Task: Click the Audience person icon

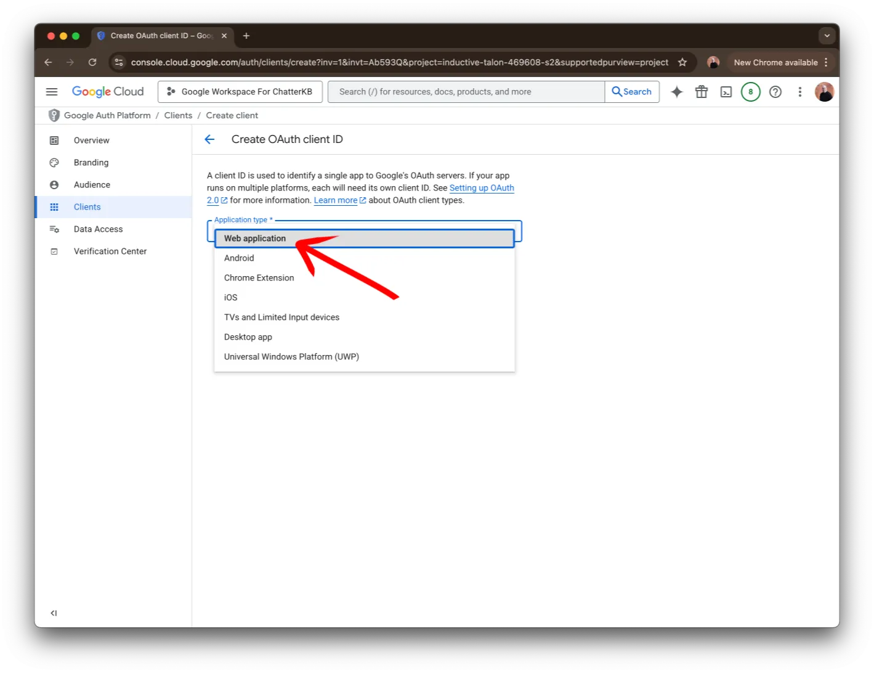Action: [x=54, y=185]
